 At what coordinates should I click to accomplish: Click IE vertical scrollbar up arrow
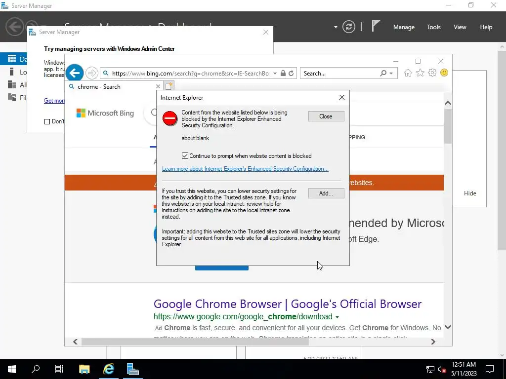448,103
